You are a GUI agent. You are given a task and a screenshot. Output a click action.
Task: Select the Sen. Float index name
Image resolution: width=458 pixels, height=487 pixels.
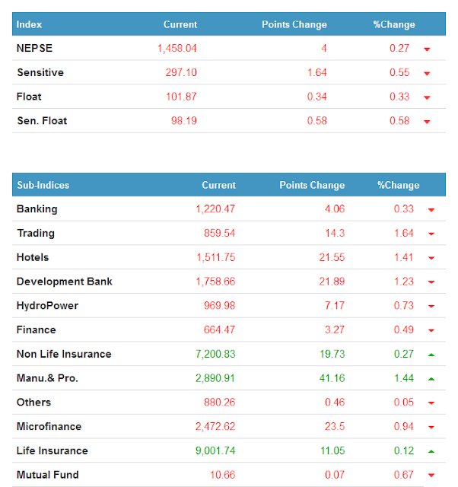(x=42, y=121)
